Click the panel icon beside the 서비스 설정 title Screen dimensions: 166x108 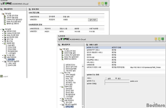[87, 45]
